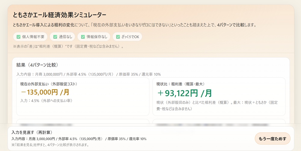Select the 情報保存なし badge label
301x151 pixels.
(97, 37)
